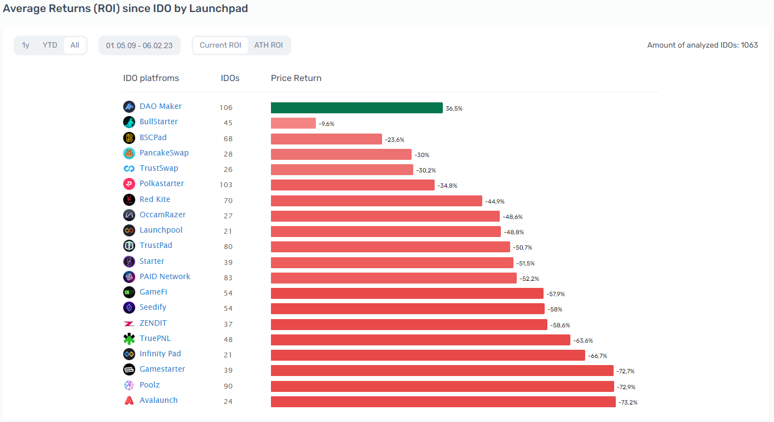Screen dimensions: 774x422
Task: Click the green DAO Maker 36,5% bar
Action: (357, 108)
